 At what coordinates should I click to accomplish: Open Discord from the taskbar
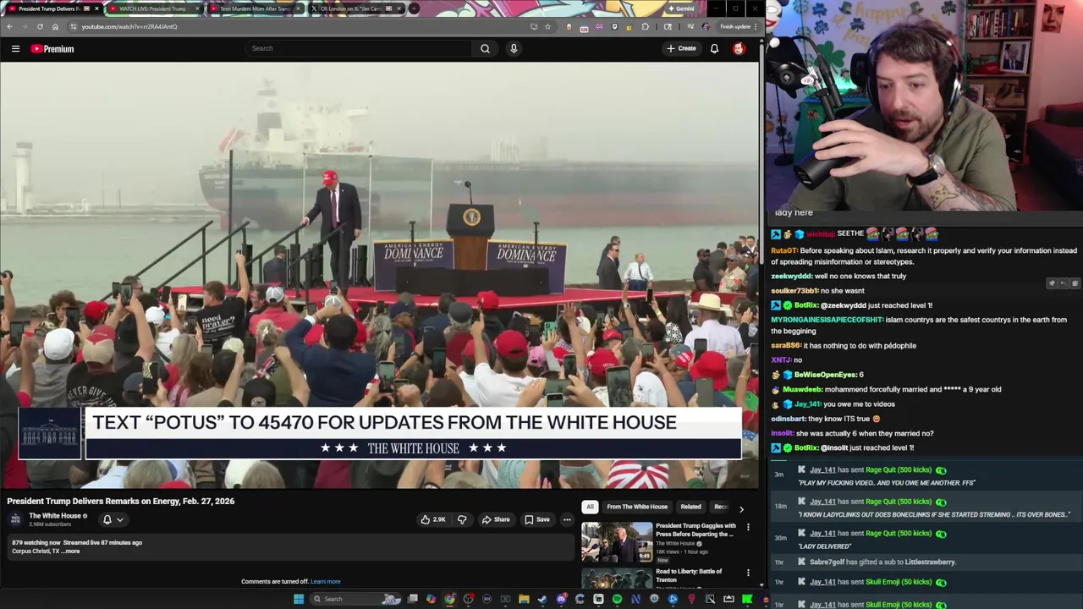click(x=561, y=599)
